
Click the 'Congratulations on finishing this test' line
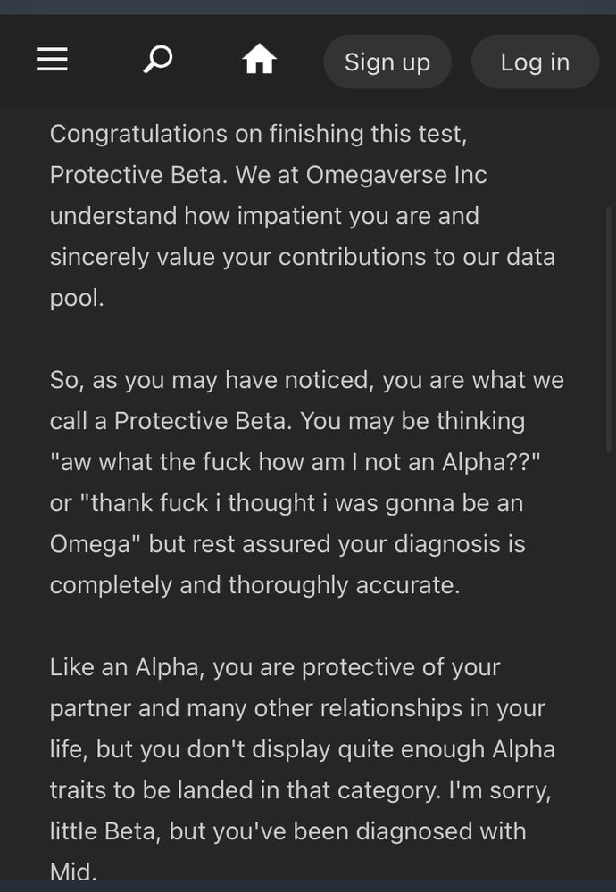(259, 135)
